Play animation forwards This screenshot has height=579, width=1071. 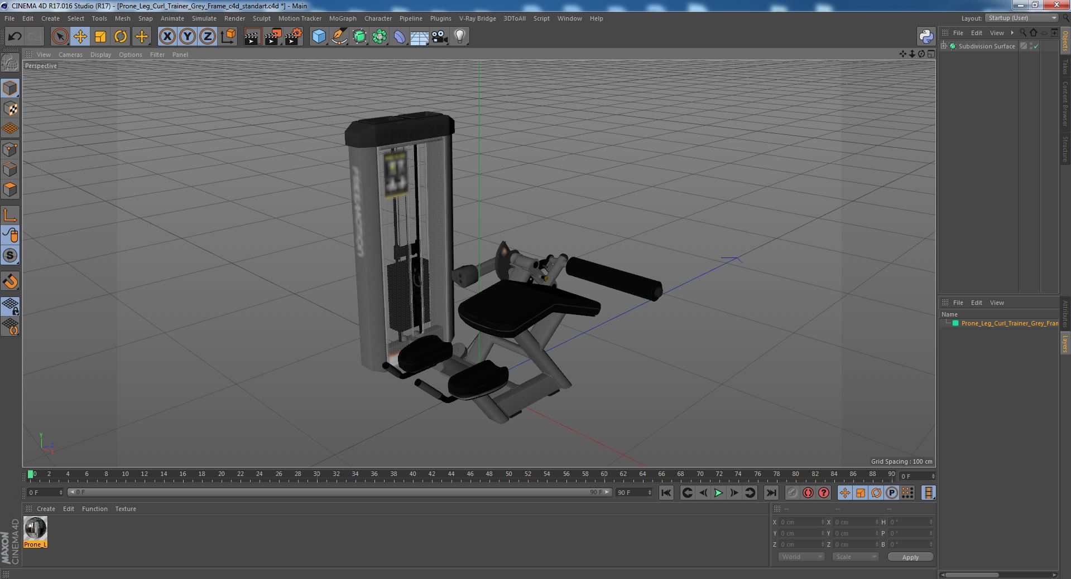coord(718,493)
